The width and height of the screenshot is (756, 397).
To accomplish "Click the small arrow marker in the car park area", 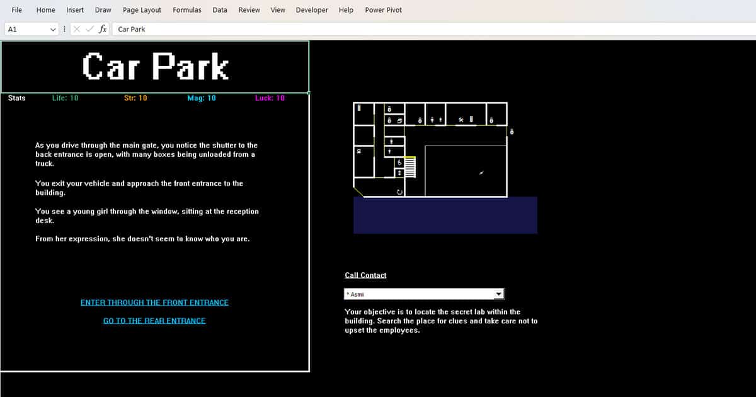I will (x=481, y=172).
